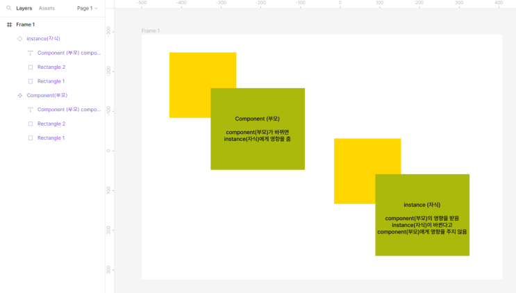Click Rectangle 1 icon under instance(자식)
This screenshot has height=293, width=516.
pyautogui.click(x=31, y=81)
